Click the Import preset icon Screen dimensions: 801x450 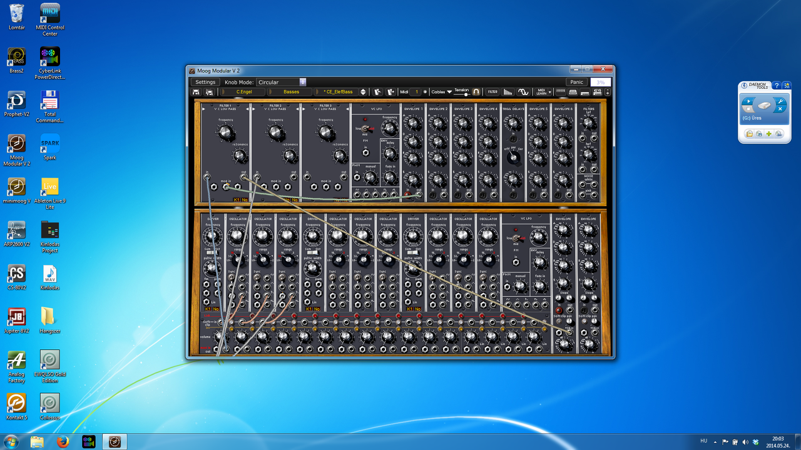pos(377,92)
